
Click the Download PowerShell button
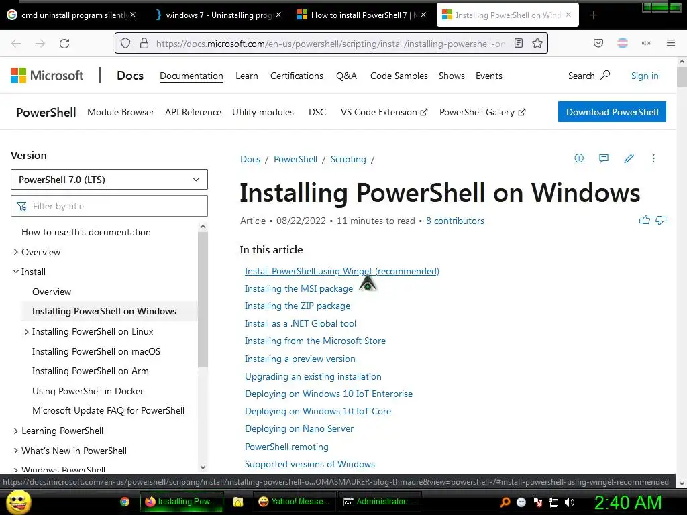612,112
